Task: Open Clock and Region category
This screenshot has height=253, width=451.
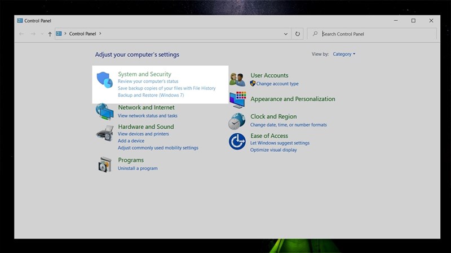Action: point(273,116)
